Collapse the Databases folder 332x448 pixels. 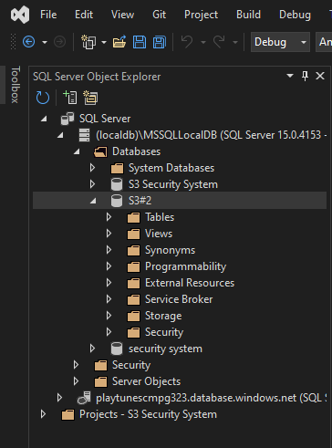click(77, 151)
